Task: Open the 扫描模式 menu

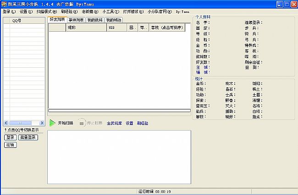Action: coord(47,11)
